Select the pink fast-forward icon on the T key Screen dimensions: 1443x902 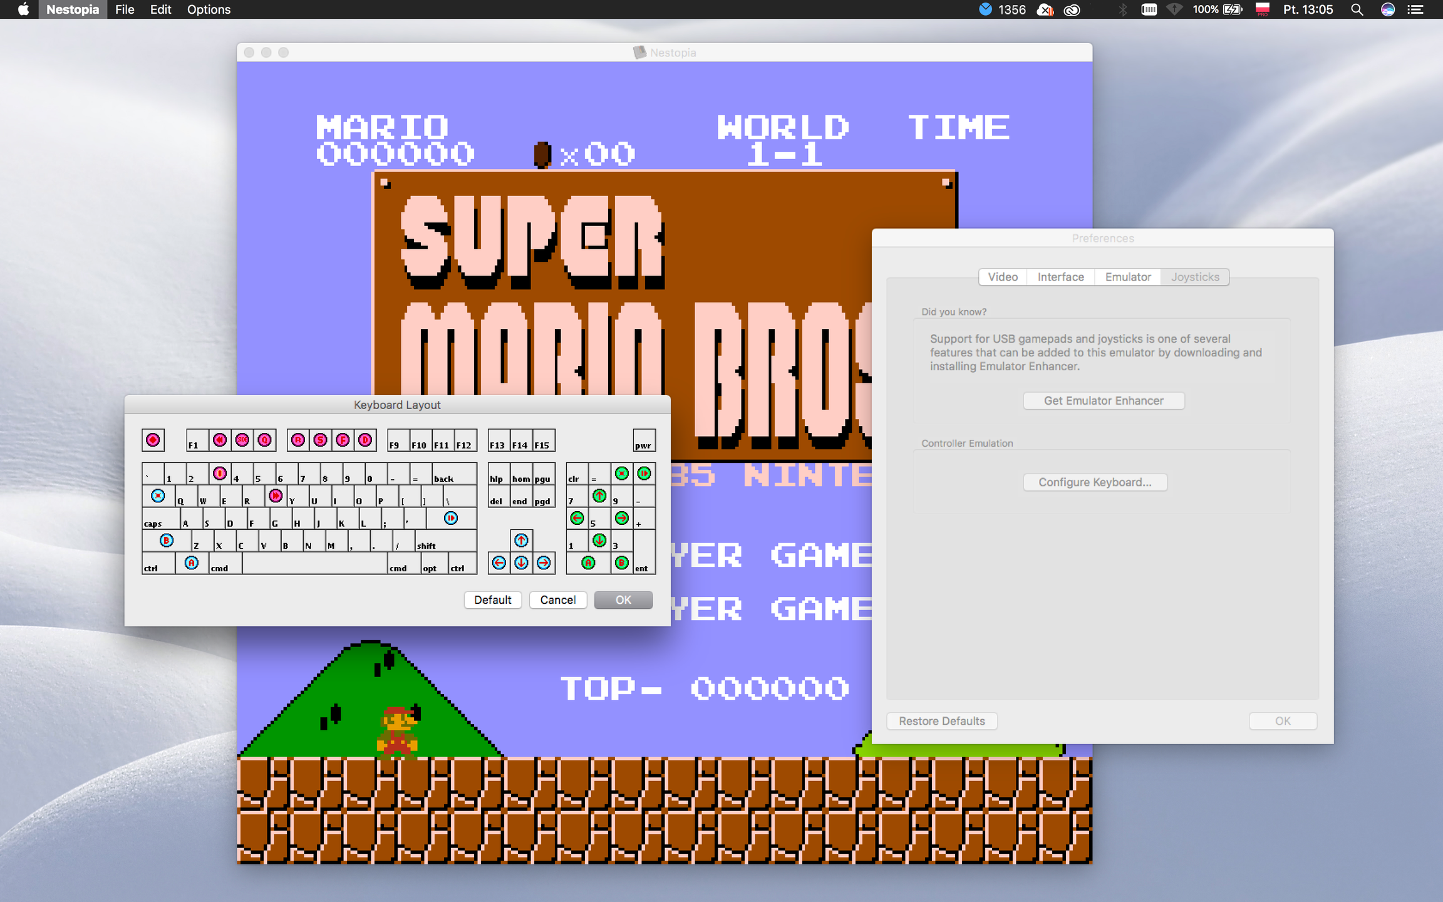click(276, 495)
